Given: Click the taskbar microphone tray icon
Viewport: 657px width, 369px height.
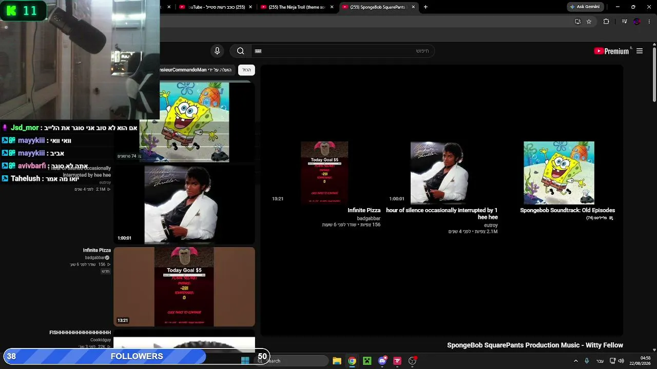Looking at the screenshot, I should [587, 361].
